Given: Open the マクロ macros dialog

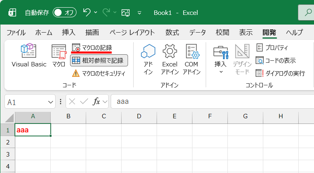Looking at the screenshot, I should (x=59, y=55).
